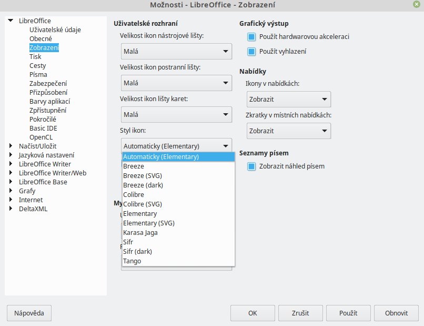
Task: Cancel with the Zrušit button
Action: [300, 313]
